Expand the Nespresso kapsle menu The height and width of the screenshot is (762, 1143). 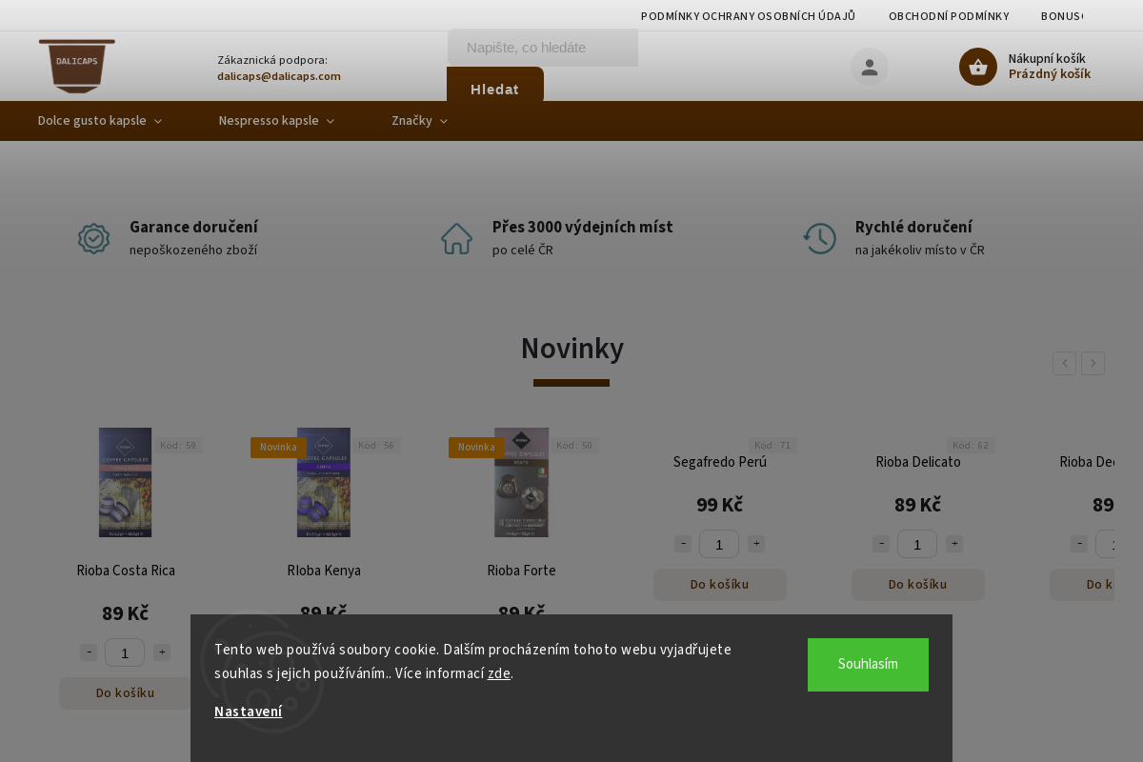pos(275,121)
